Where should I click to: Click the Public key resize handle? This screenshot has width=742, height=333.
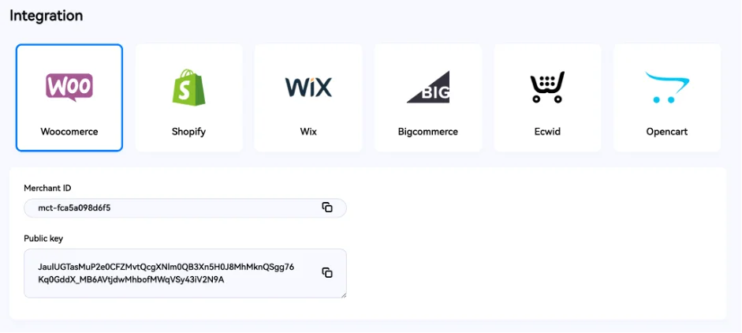(x=343, y=294)
